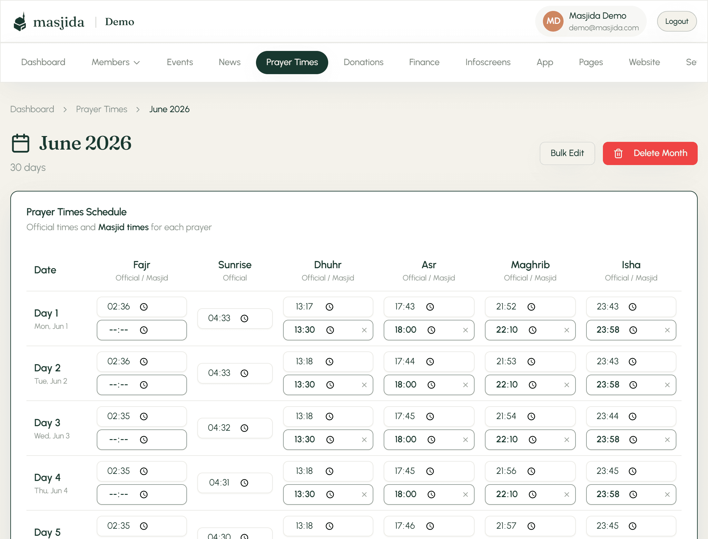Viewport: 708px width, 539px height.
Task: Clear Day 3 Asr masjid time 18:00
Action: (466, 439)
